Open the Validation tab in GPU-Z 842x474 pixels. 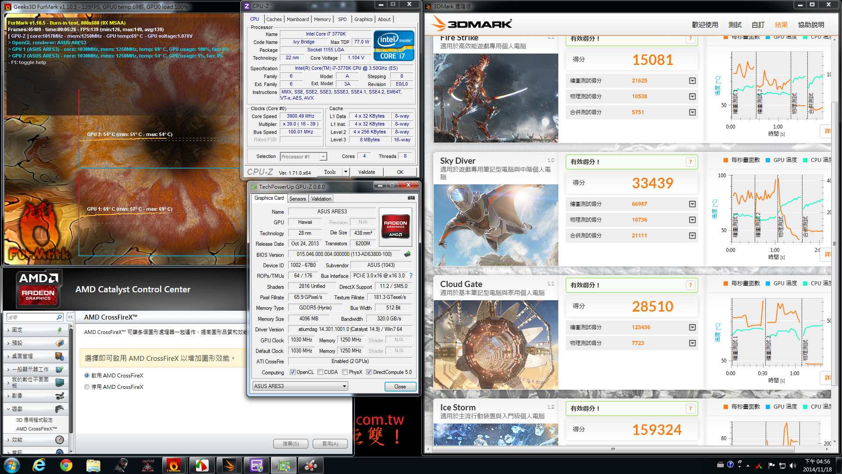(321, 199)
